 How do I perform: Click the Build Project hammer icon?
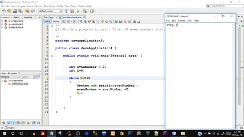click(x=66, y=11)
